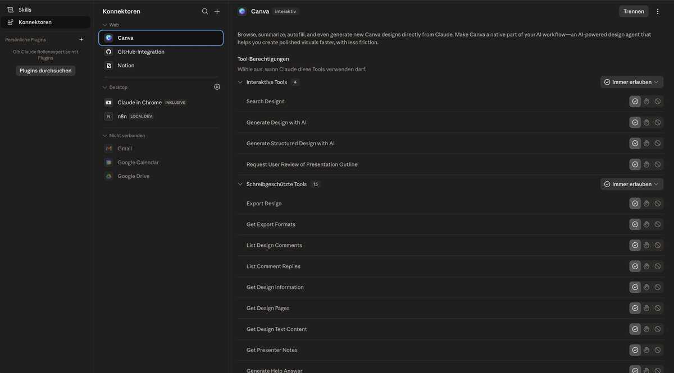The height and width of the screenshot is (373, 674).
Task: Block the Get Design Pages tool
Action: (x=658, y=308)
